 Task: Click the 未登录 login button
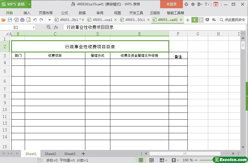click(171, 4)
